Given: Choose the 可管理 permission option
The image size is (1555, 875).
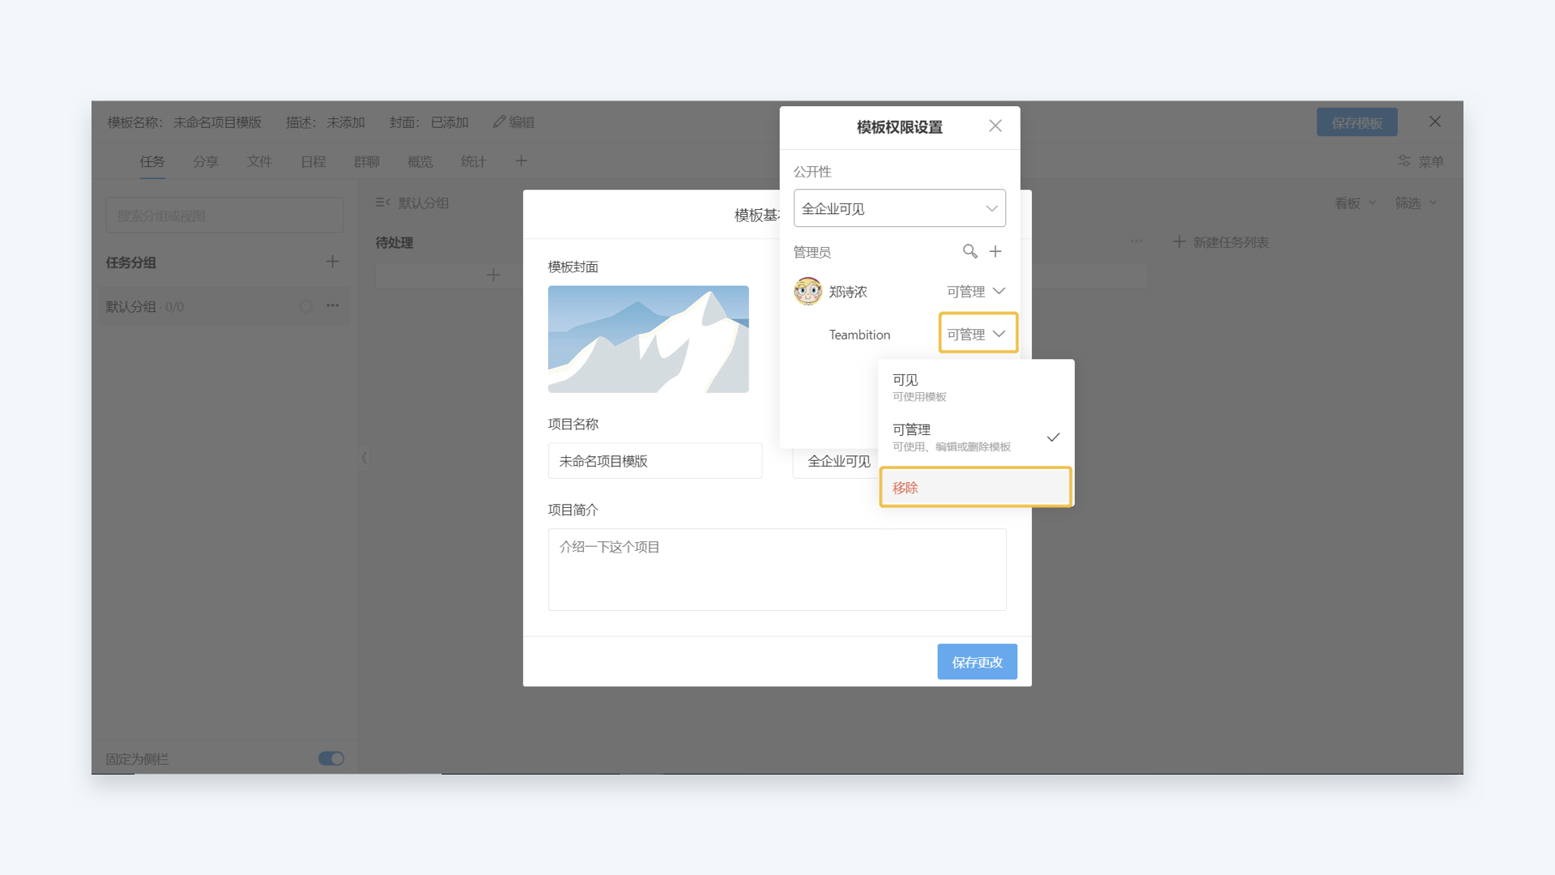Looking at the screenshot, I should coord(976,437).
